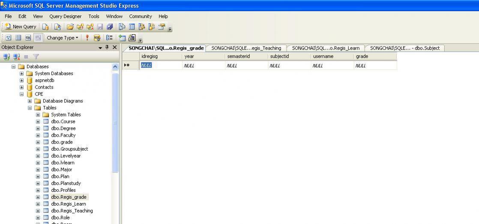Viewport: 479px width, 224px height.
Task: Collapse the CPE database node
Action: pyautogui.click(x=21, y=94)
